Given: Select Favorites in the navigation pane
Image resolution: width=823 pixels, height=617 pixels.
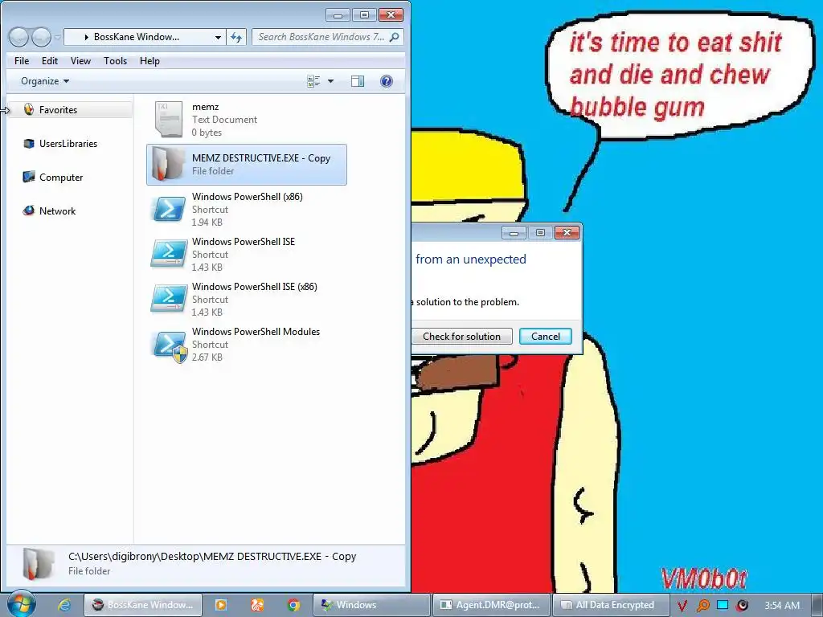Looking at the screenshot, I should point(71,109).
